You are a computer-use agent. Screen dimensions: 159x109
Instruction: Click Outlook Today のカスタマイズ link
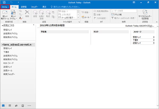[x=139, y=26]
